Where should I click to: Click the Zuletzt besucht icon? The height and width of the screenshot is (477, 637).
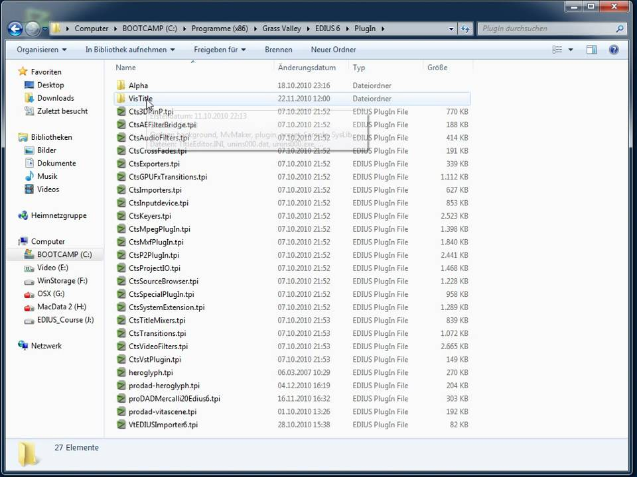click(x=29, y=111)
